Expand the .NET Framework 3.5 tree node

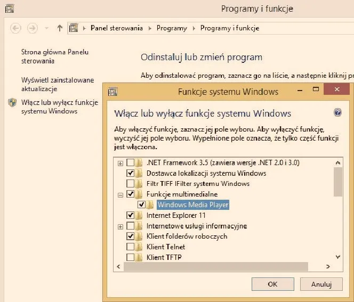tap(120, 164)
